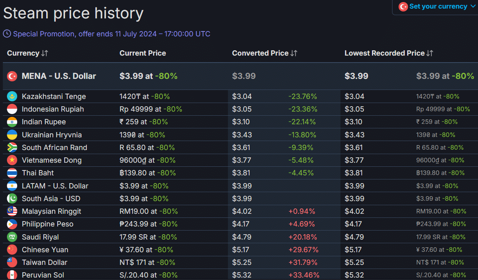Select the Kazakhstani Tenge row label
Viewport: 478px width, 280px height.
click(54, 96)
